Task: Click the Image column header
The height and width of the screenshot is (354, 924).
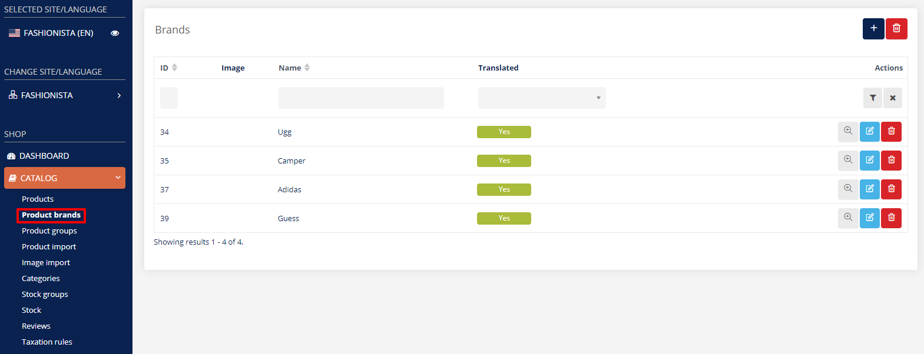Action: click(x=233, y=68)
